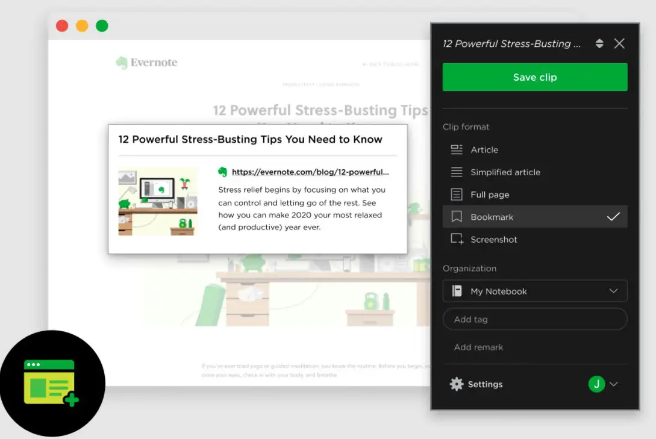Click the Evernote logo on the webpage
Viewport: 656px width, 439px height.
146,63
